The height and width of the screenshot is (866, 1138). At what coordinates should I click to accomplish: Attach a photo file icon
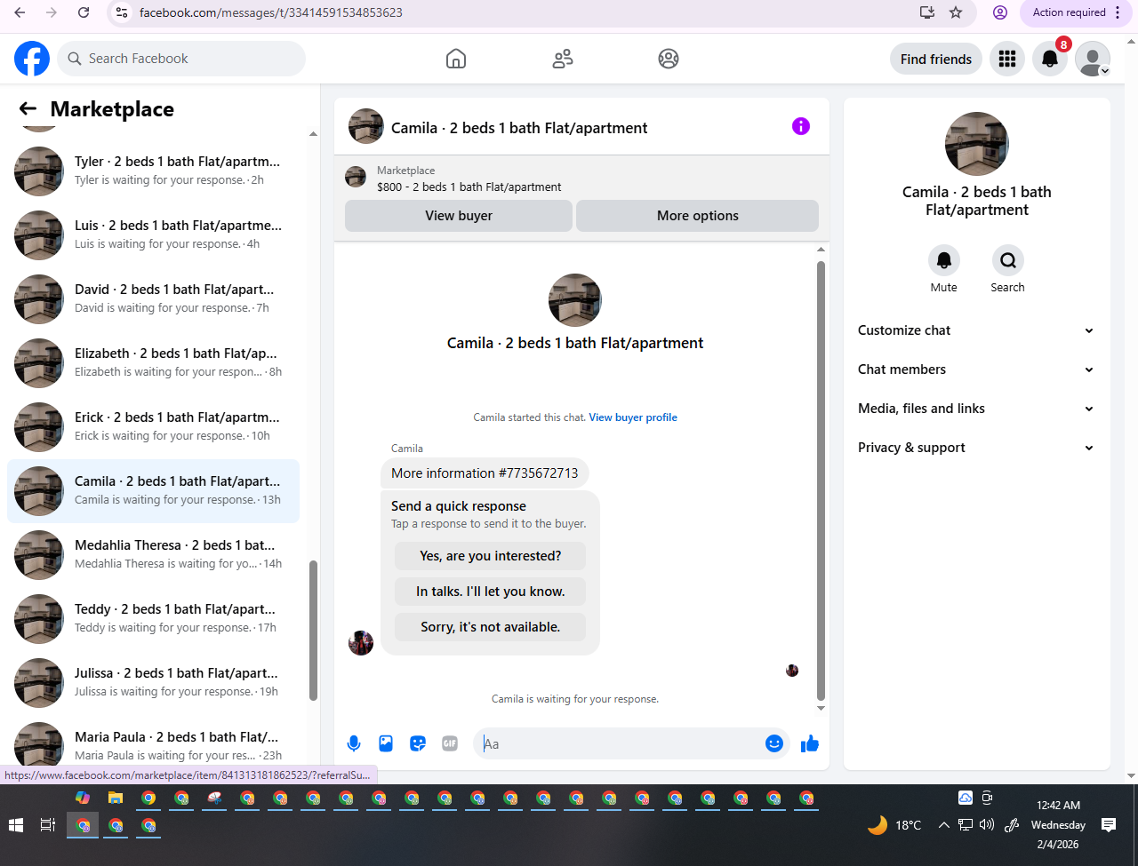386,743
